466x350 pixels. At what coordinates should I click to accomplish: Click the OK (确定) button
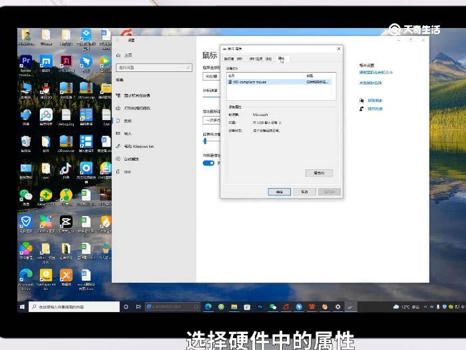pyautogui.click(x=279, y=191)
